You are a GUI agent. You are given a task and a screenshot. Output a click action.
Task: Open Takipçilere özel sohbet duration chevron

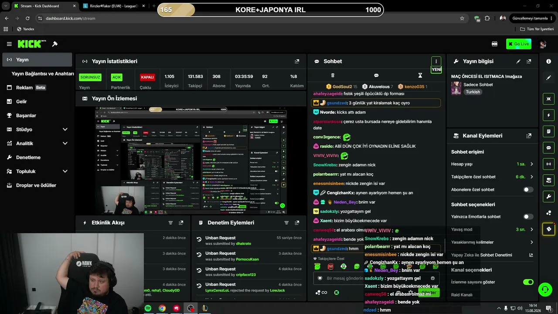(x=532, y=177)
